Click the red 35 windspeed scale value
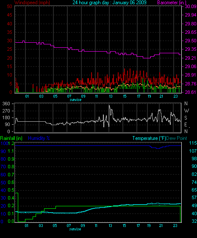The image size is (197, 238). [9, 32]
